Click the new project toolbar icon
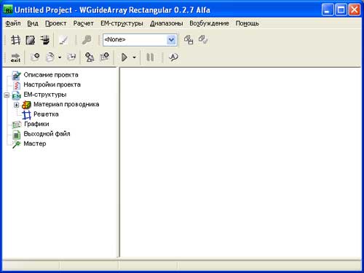The width and height of the screenshot is (364, 273). pyautogui.click(x=35, y=58)
